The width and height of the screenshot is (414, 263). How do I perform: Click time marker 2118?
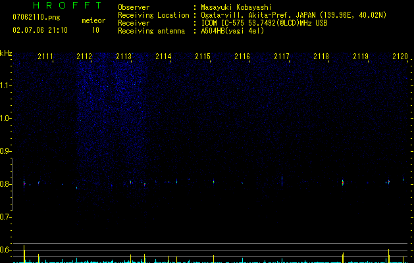321,56
